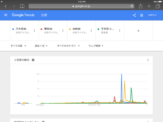Show all tabs overview icon
The image size is (163, 122).
(158, 6)
